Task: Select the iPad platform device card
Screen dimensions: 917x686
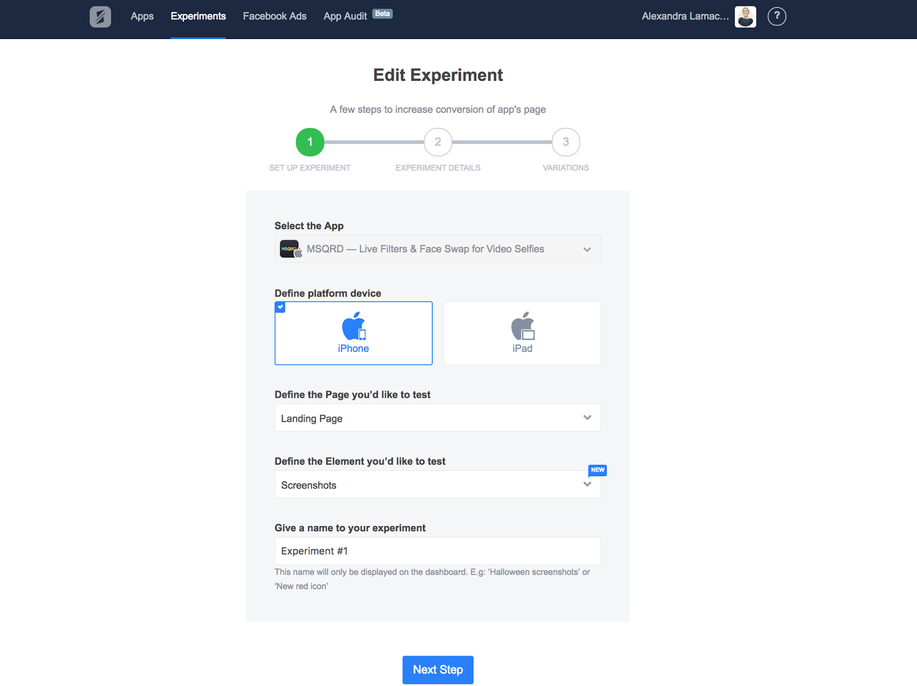Action: (x=522, y=333)
